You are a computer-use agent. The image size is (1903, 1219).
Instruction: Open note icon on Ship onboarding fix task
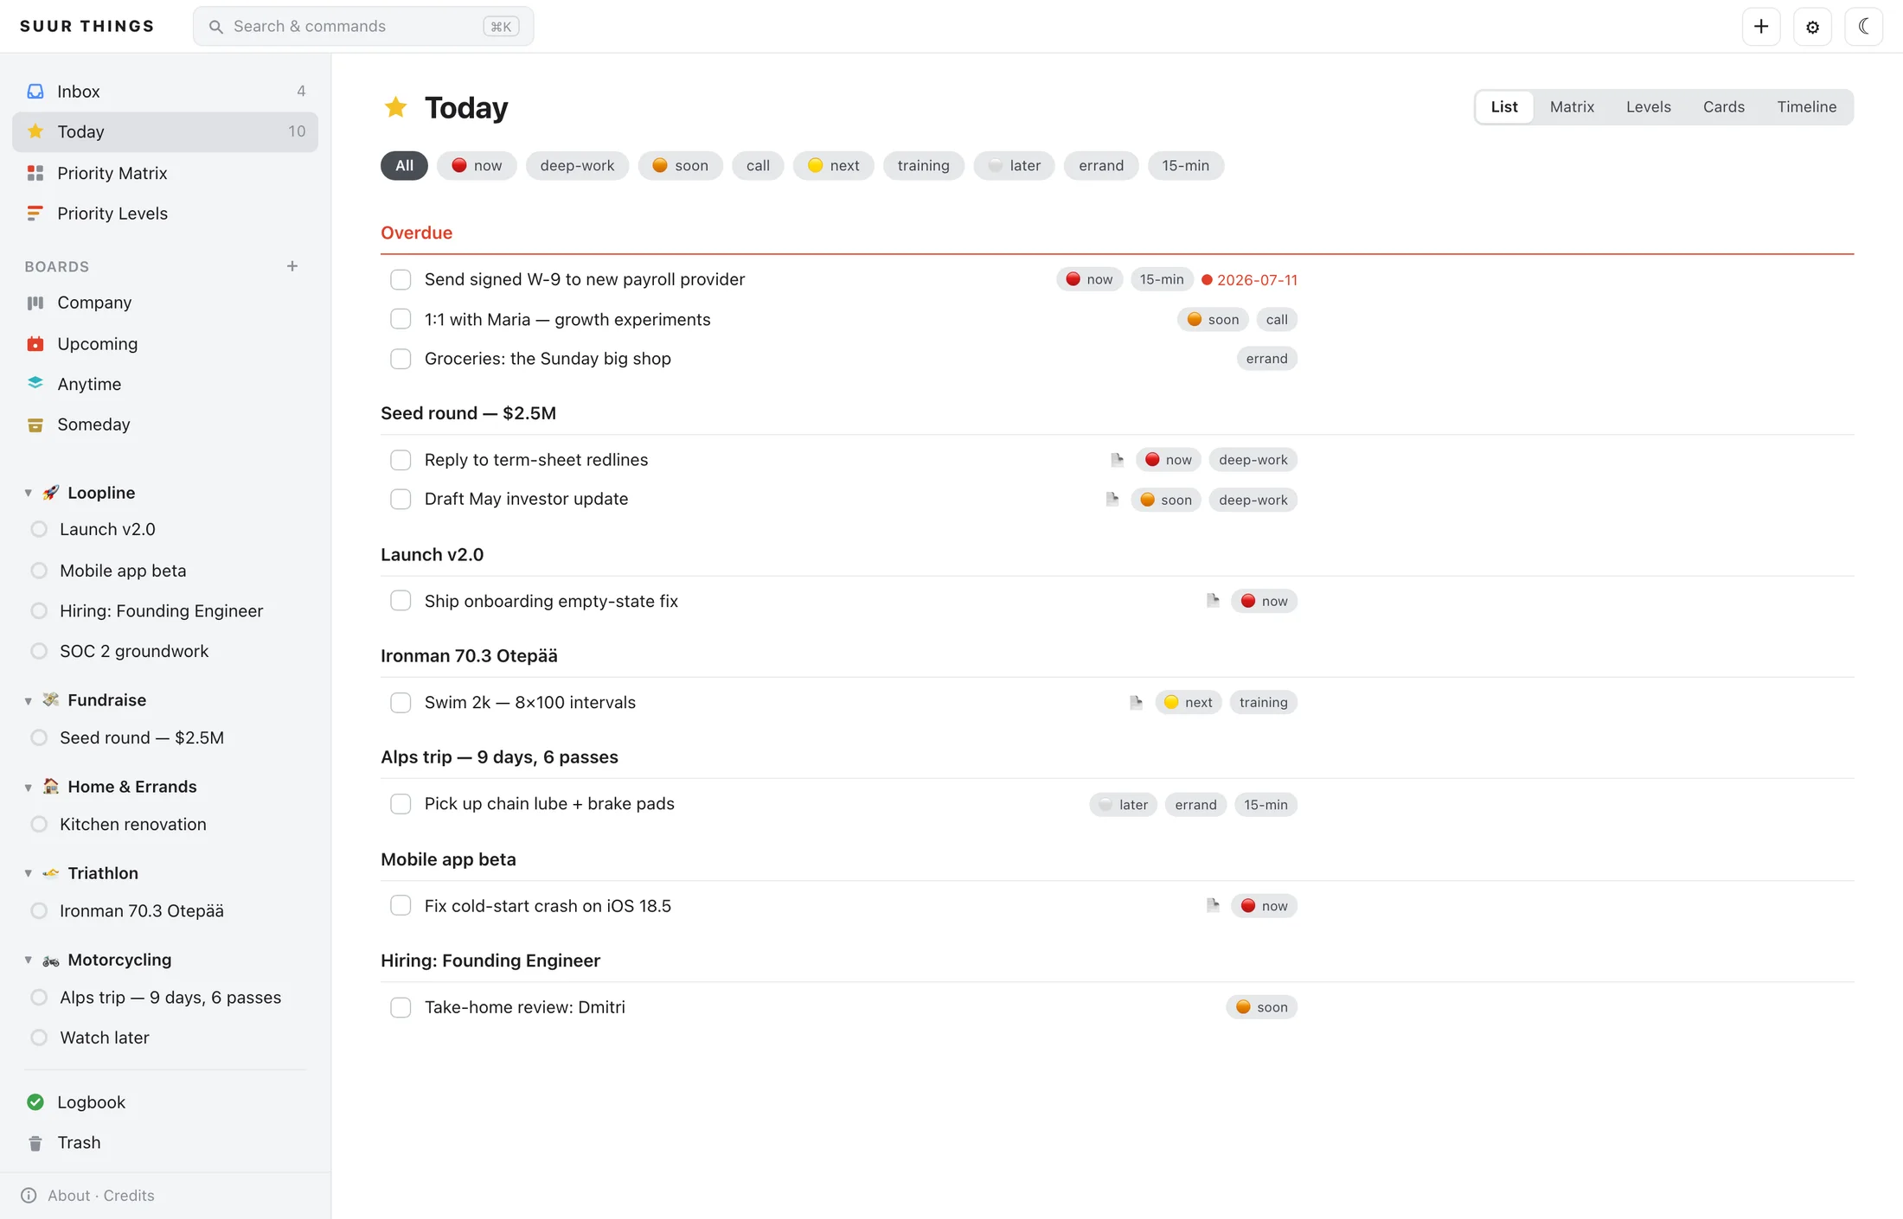pyautogui.click(x=1213, y=600)
